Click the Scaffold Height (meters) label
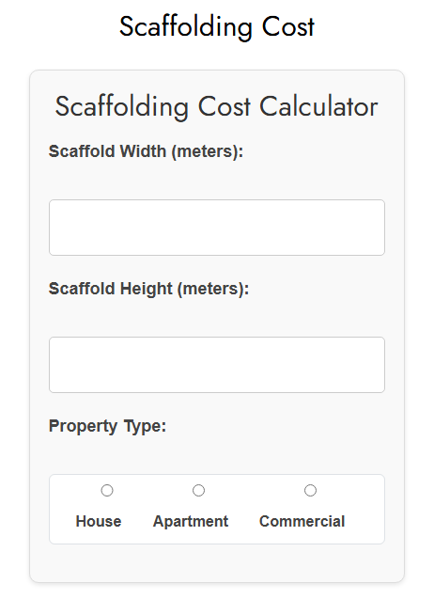This screenshot has height=615, width=434. tap(148, 289)
